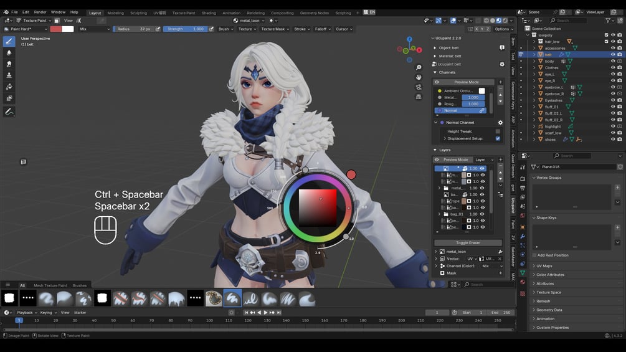Click the red primary color swatch

[x=56, y=29]
